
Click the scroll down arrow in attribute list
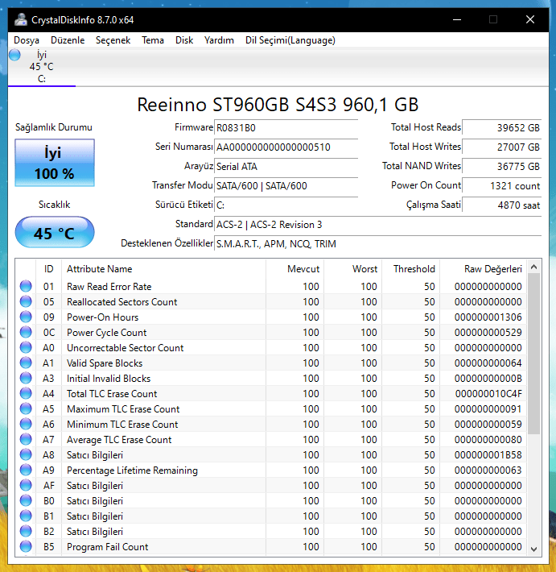pos(533,548)
